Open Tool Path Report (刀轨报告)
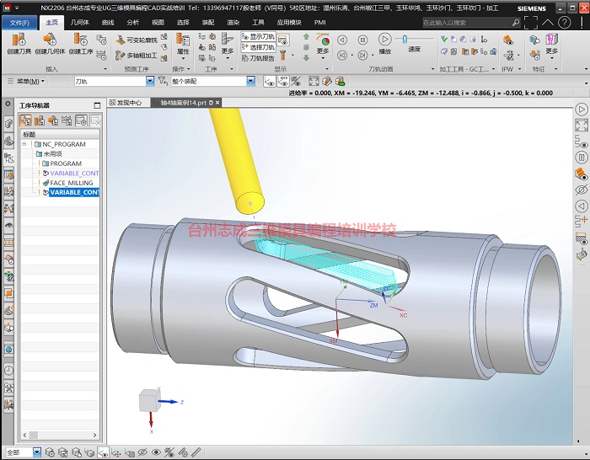The image size is (590, 460). coord(258,58)
